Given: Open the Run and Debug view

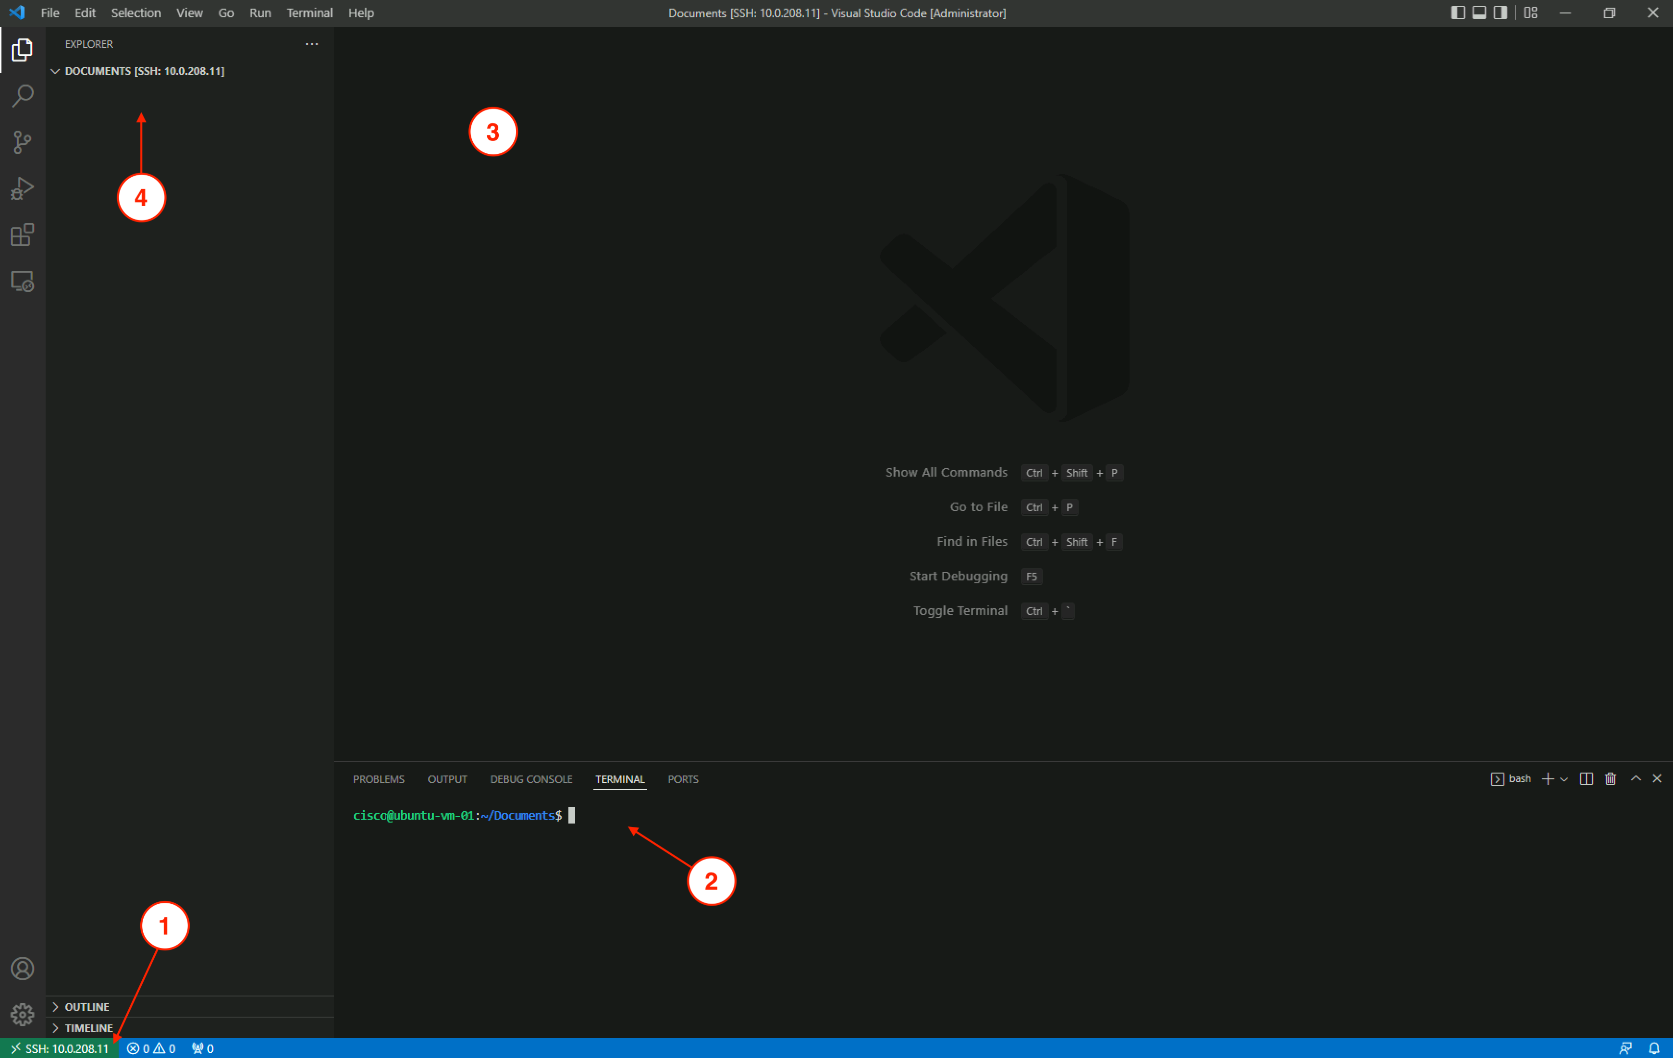Looking at the screenshot, I should click(22, 188).
